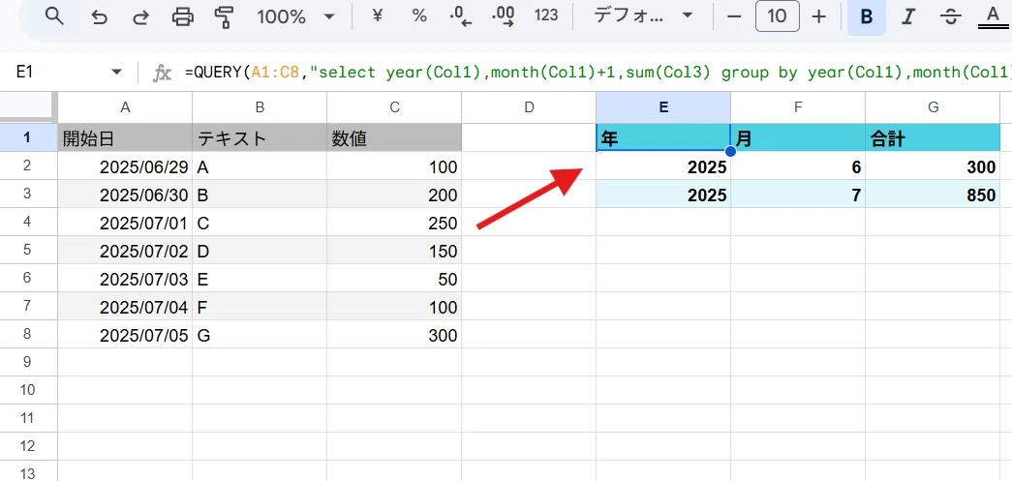The height and width of the screenshot is (481, 1012).
Task: Decrease font size with minus button
Action: click(x=734, y=16)
